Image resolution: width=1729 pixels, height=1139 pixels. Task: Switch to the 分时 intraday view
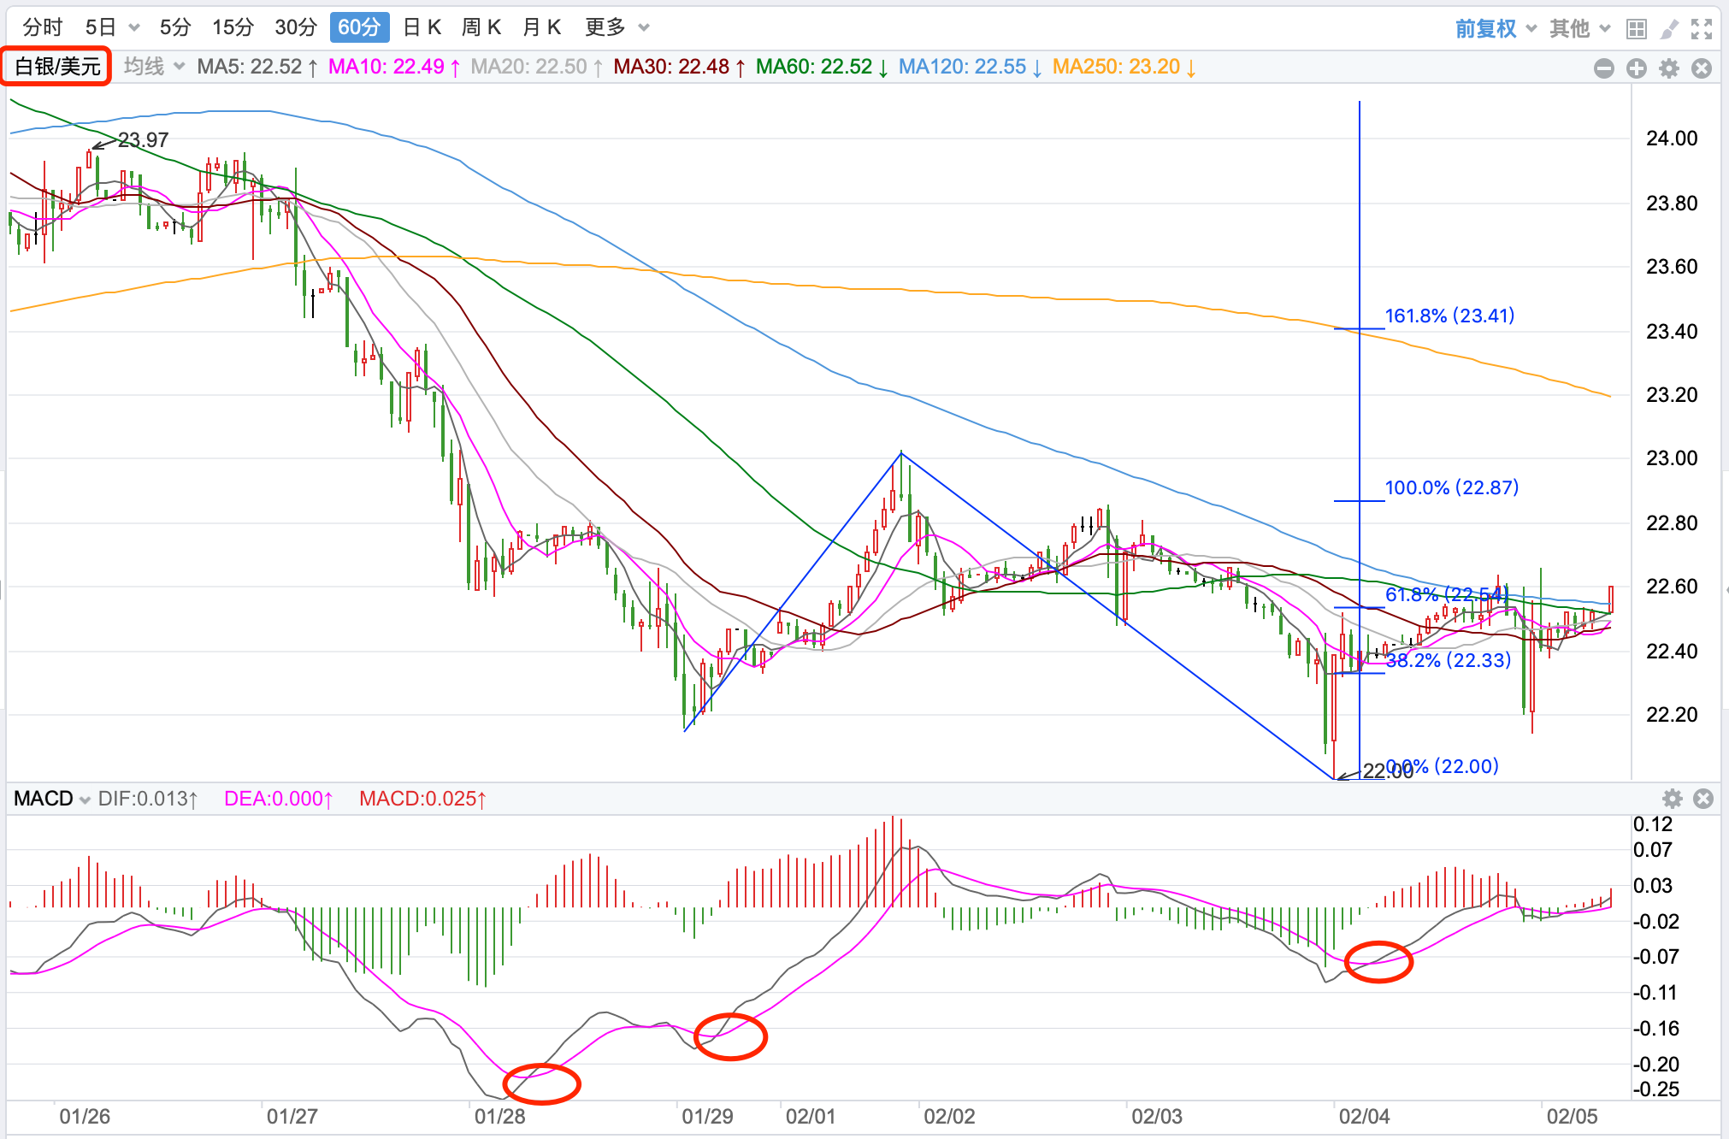pos(43,27)
